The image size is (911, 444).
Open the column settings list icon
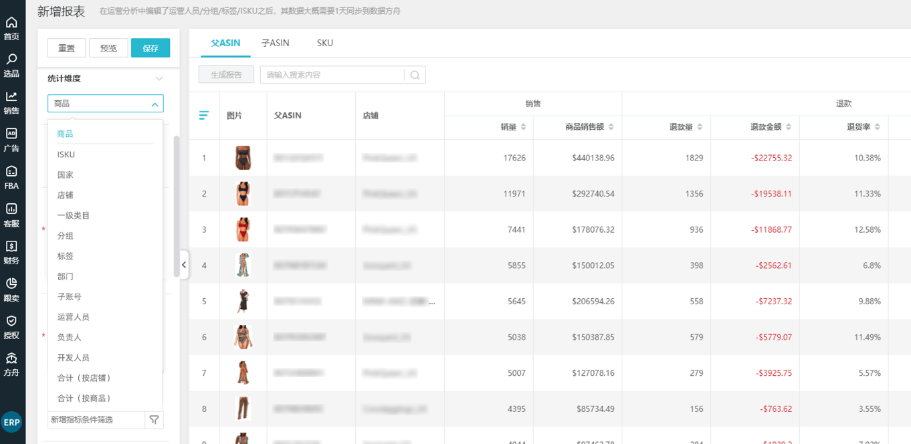coord(204,116)
